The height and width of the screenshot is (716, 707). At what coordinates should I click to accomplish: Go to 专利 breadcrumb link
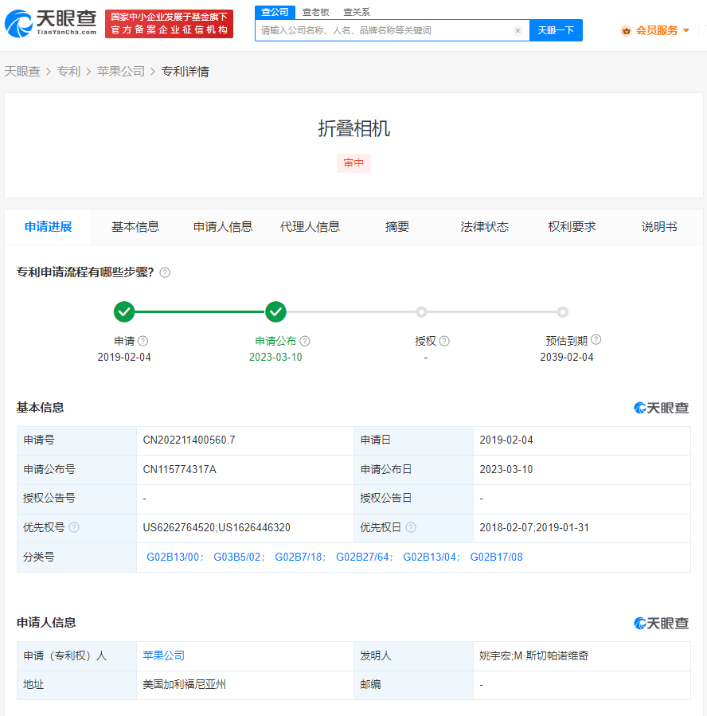[68, 72]
